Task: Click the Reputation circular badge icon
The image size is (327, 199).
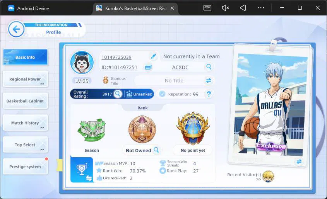Action: (x=162, y=94)
